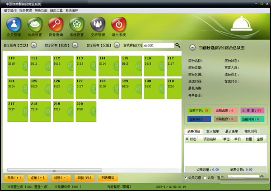The width and height of the screenshot is (271, 191).
Task: Select the 会员 radio button
Action: (x=205, y=177)
